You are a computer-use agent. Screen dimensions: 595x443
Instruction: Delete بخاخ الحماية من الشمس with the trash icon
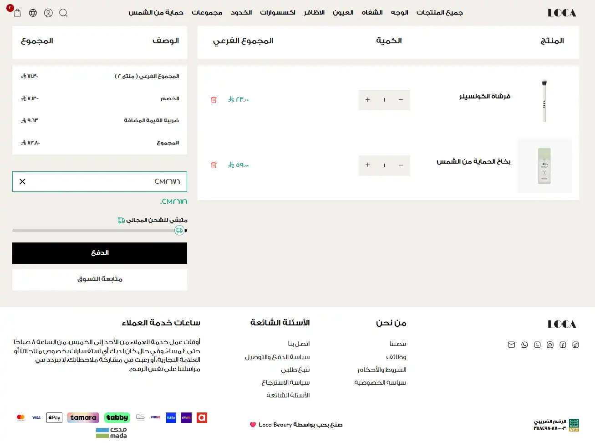(214, 165)
